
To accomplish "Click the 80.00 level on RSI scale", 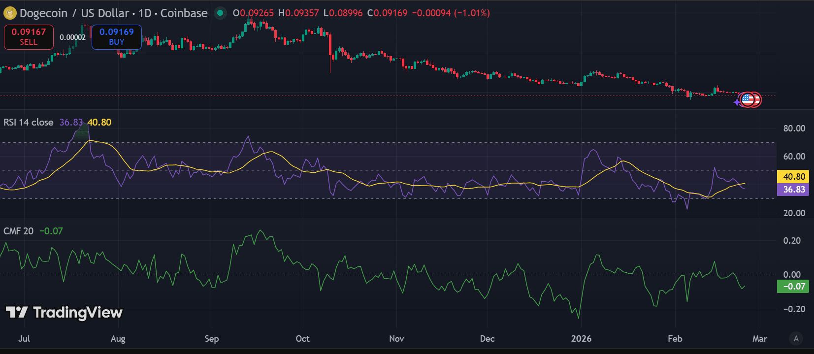I will pyautogui.click(x=794, y=129).
